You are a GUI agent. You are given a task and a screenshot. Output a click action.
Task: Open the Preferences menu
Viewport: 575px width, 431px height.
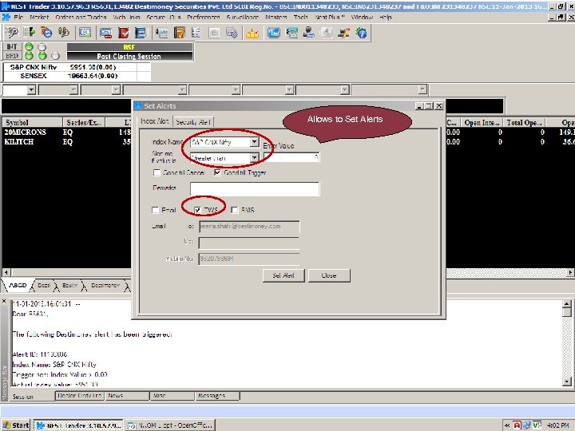(203, 17)
